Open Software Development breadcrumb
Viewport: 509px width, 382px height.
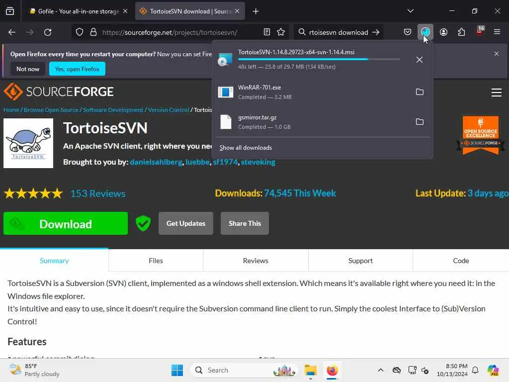pos(113,110)
